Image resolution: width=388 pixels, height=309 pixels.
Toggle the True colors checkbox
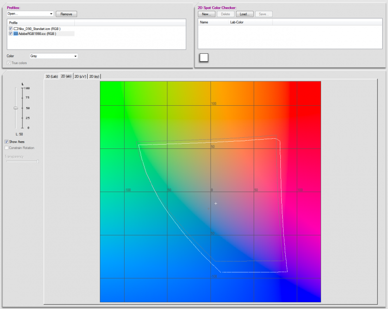(9, 63)
